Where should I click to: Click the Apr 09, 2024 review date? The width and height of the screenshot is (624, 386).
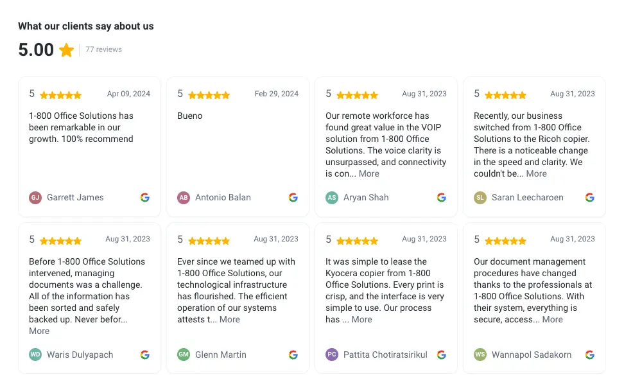[x=128, y=93]
